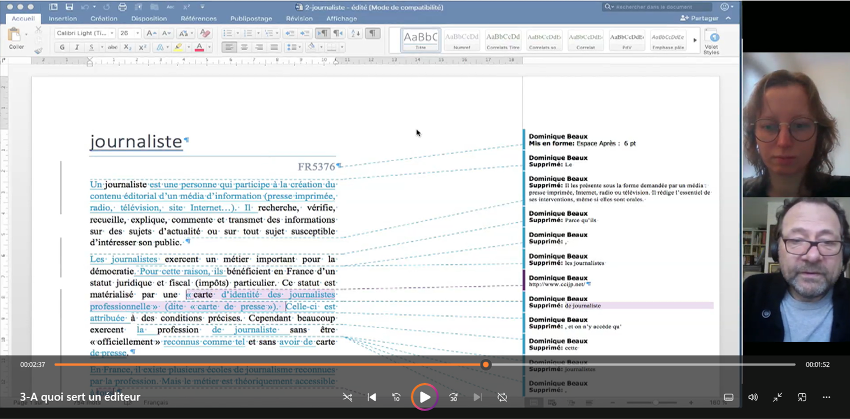Apply subscript formatting
This screenshot has width=850, height=419.
(127, 48)
